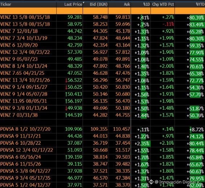Select the bid value 58.748
The width and height of the screenshot is (205, 188).
(x=100, y=17)
